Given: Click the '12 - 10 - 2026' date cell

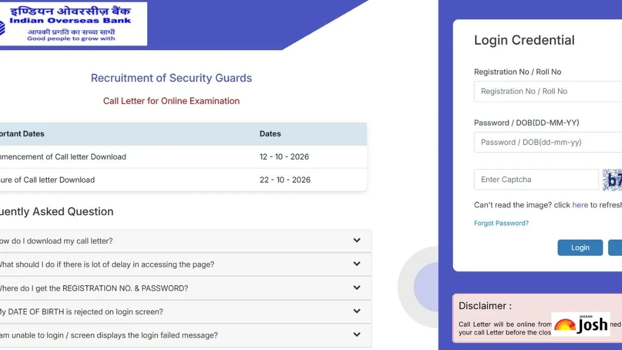Looking at the screenshot, I should pyautogui.click(x=284, y=157).
